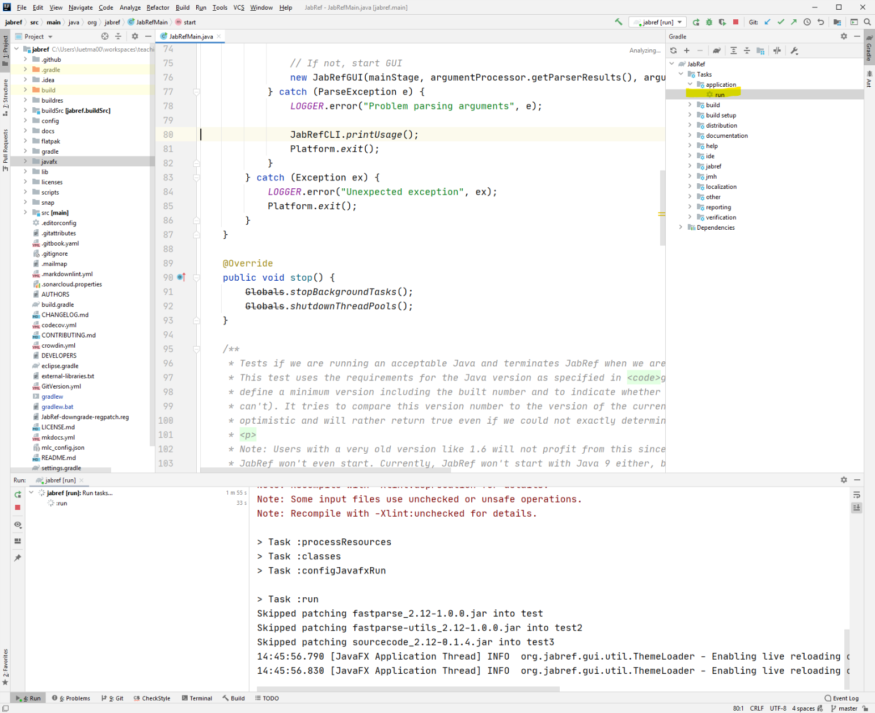This screenshot has height=713, width=875.
Task: Click JabRefMain in the breadcrumb bar
Action: [148, 22]
